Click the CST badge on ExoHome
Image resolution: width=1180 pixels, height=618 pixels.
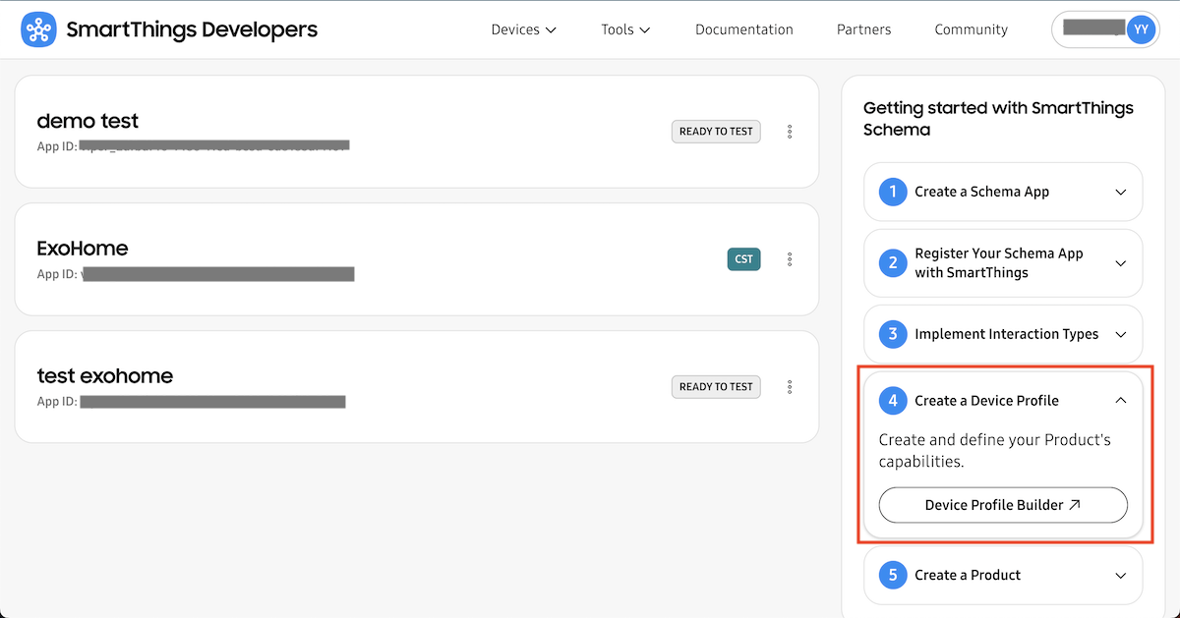(x=744, y=259)
